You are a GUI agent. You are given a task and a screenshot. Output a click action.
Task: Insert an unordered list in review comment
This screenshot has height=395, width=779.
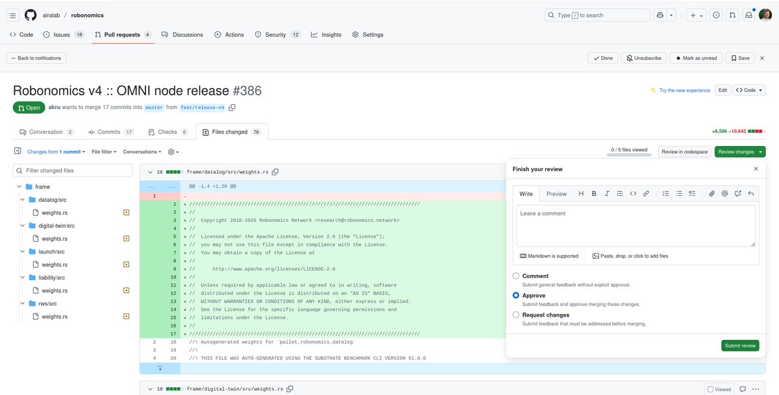(x=679, y=193)
